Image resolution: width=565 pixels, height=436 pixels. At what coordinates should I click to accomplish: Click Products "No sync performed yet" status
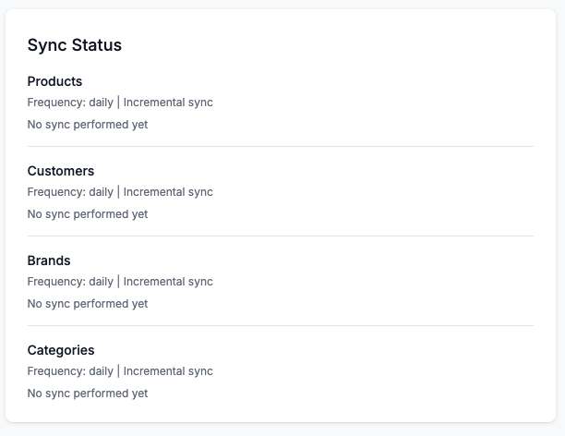pyautogui.click(x=88, y=125)
